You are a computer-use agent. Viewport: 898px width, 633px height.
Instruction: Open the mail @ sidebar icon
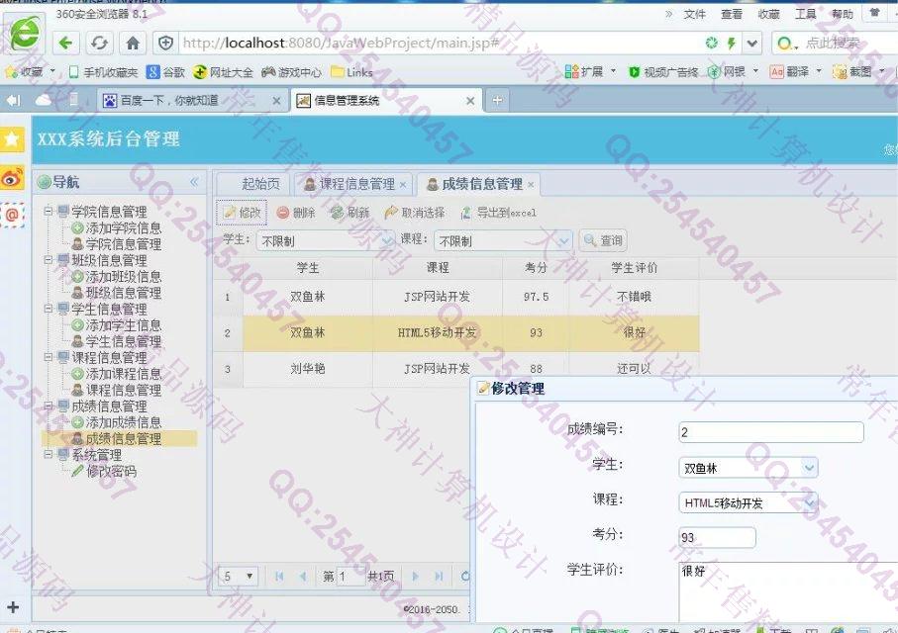coord(12,216)
